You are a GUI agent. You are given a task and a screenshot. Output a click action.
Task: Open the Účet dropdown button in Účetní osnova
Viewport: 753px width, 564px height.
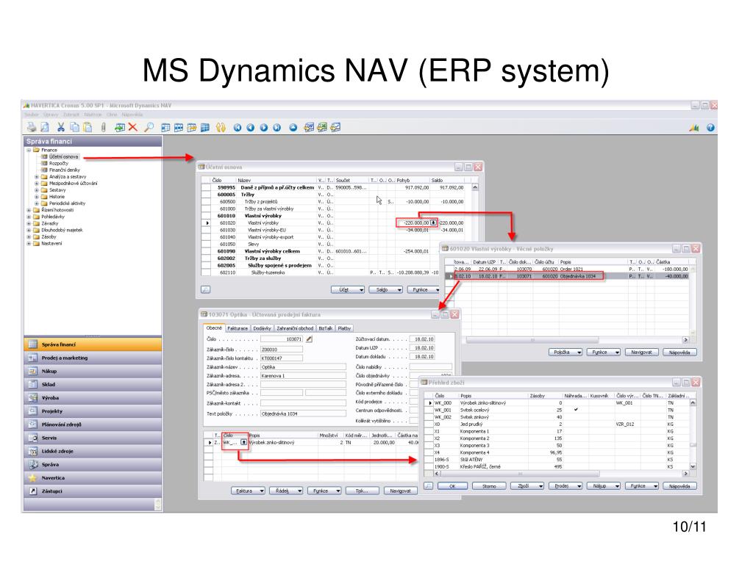[348, 289]
